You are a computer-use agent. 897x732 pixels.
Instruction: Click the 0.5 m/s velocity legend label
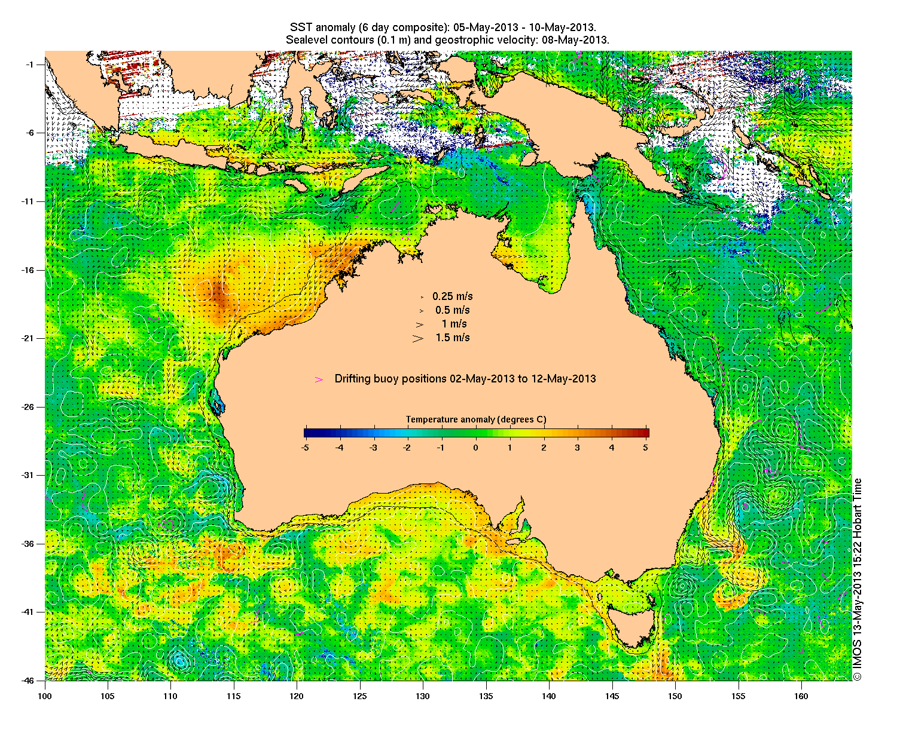click(453, 310)
